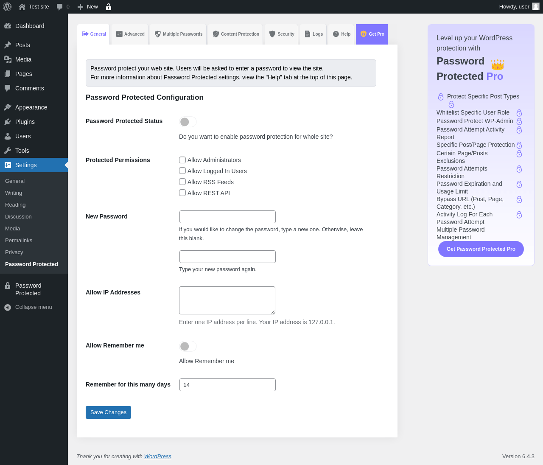543x465 pixels.
Task: Open the Howdy, user account menu
Action: point(514,7)
